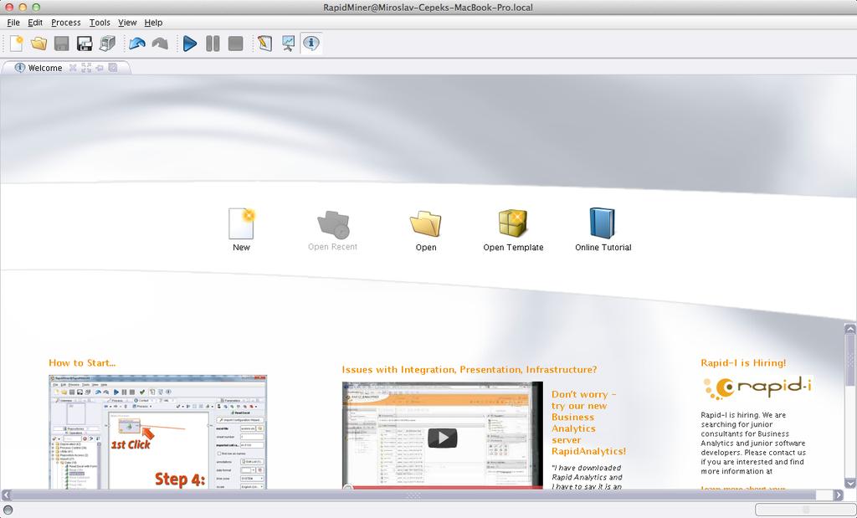Click the Open Template box icon

click(513, 223)
